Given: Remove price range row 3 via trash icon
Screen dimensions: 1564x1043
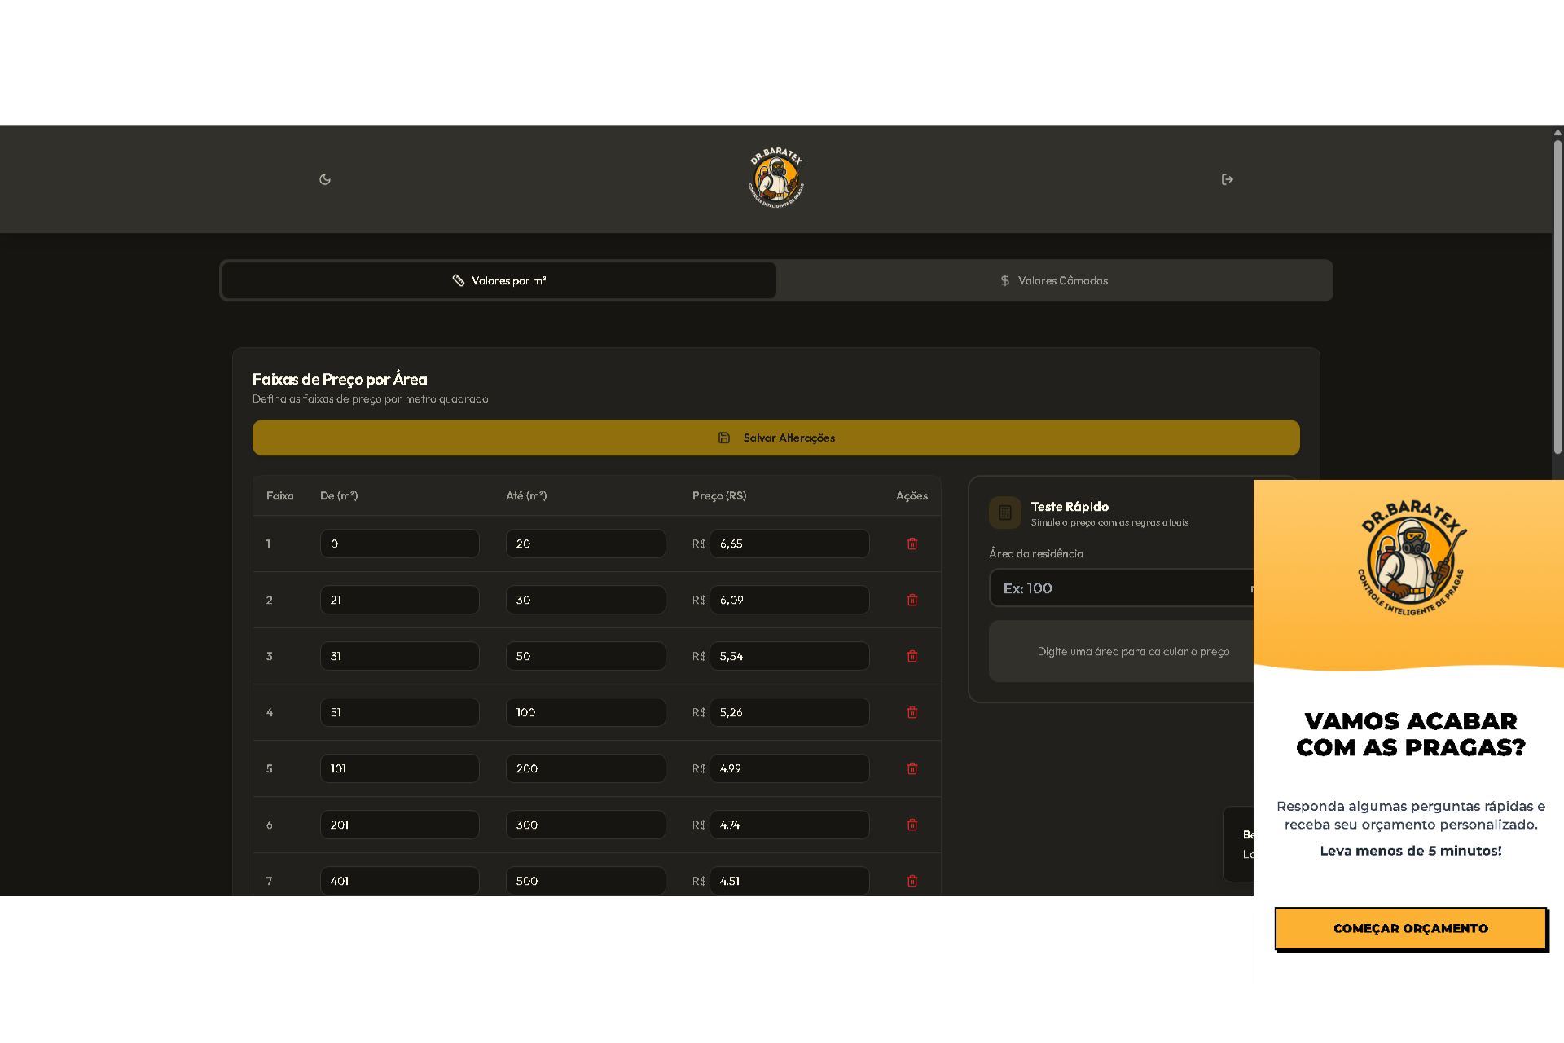Looking at the screenshot, I should tap(912, 656).
